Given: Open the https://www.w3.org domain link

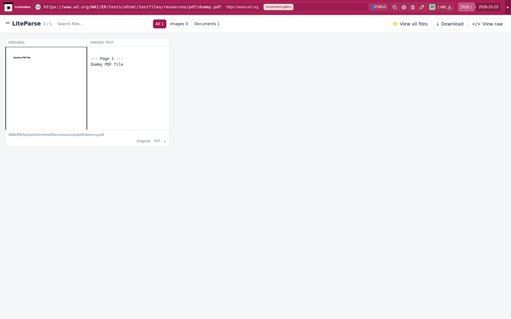Looking at the screenshot, I should click(x=242, y=7).
